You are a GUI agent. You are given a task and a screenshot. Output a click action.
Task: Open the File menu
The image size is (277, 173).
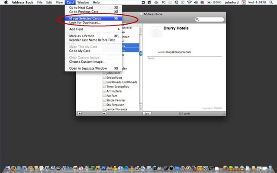pos(40,2)
